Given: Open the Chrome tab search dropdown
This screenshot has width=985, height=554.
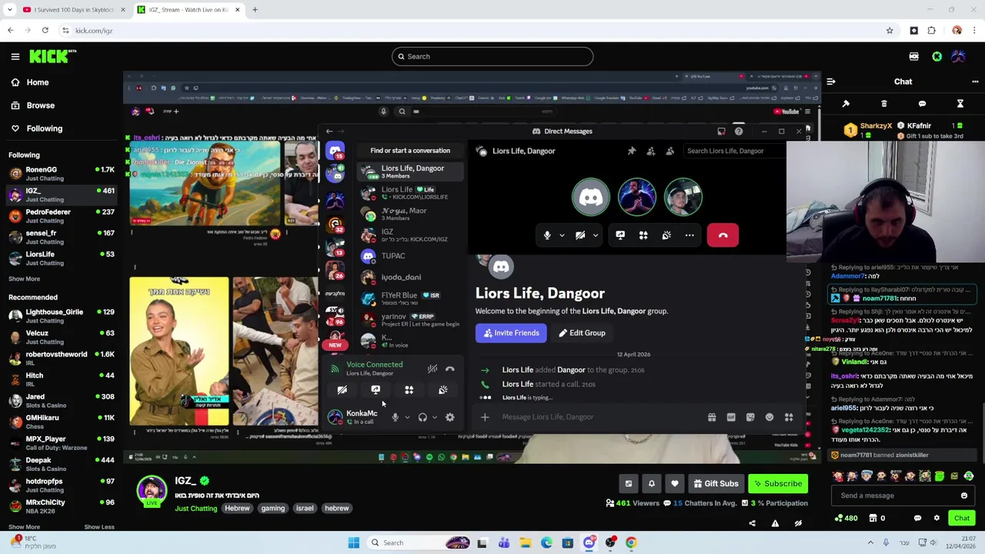Looking at the screenshot, I should point(10,9).
